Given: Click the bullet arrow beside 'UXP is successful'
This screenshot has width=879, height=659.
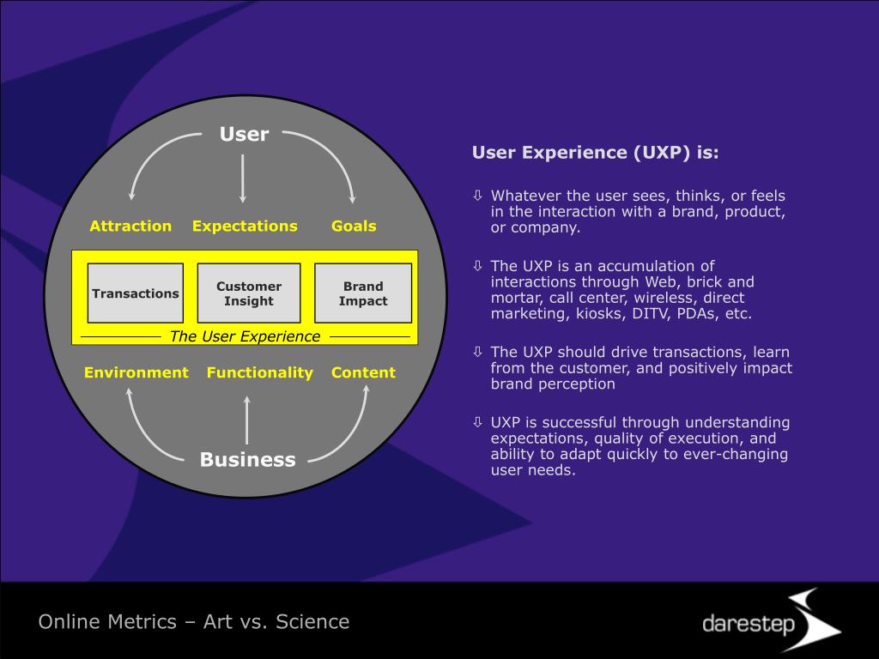Looking at the screenshot, I should pos(477,422).
